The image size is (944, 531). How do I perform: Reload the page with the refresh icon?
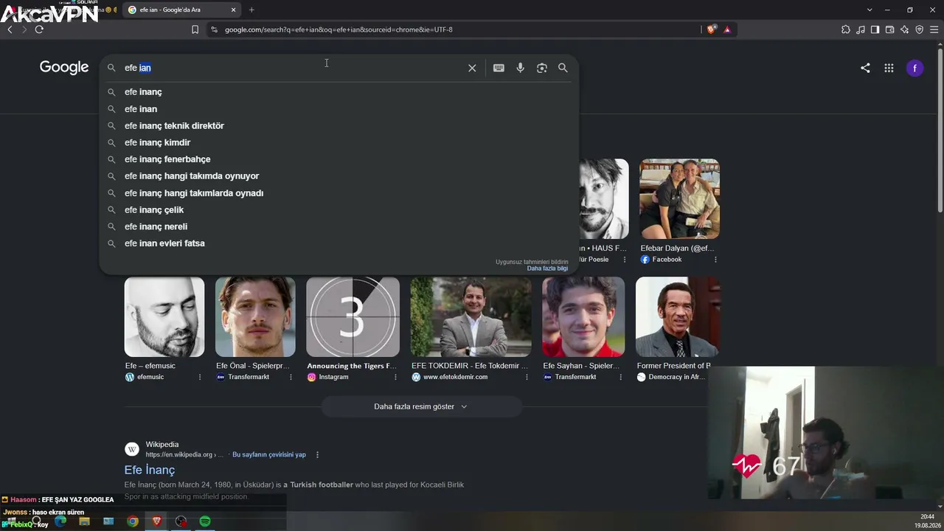pyautogui.click(x=39, y=29)
